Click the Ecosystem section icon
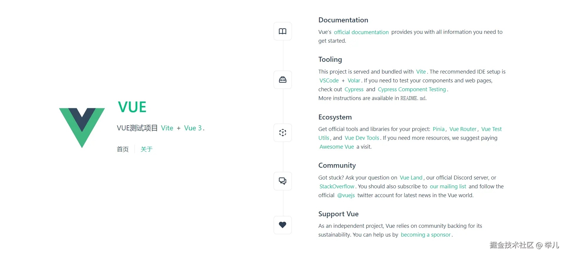 pyautogui.click(x=282, y=133)
